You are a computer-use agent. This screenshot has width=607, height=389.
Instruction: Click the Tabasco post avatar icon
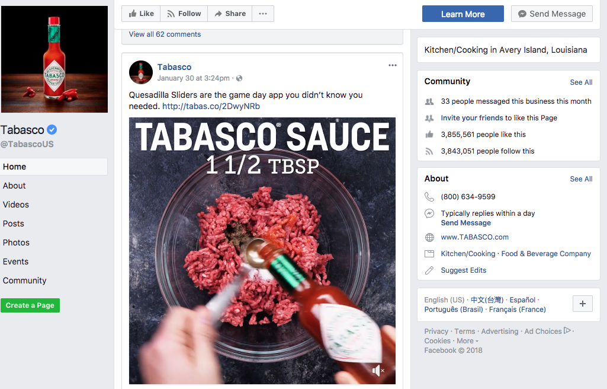click(x=141, y=72)
